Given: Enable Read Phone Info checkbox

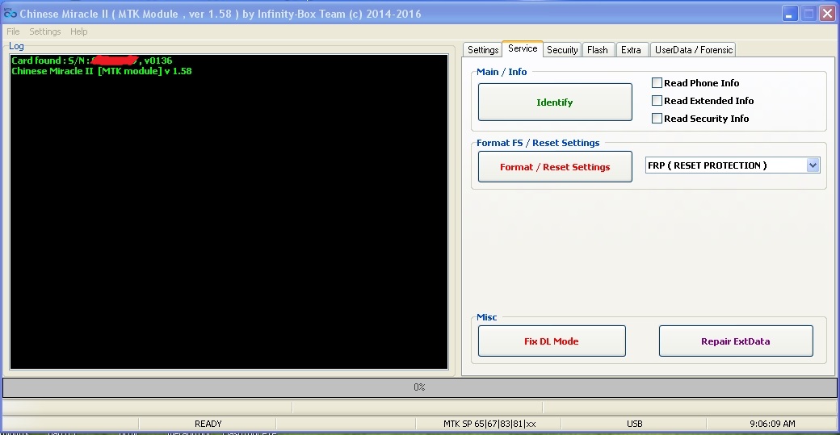Looking at the screenshot, I should [x=657, y=83].
